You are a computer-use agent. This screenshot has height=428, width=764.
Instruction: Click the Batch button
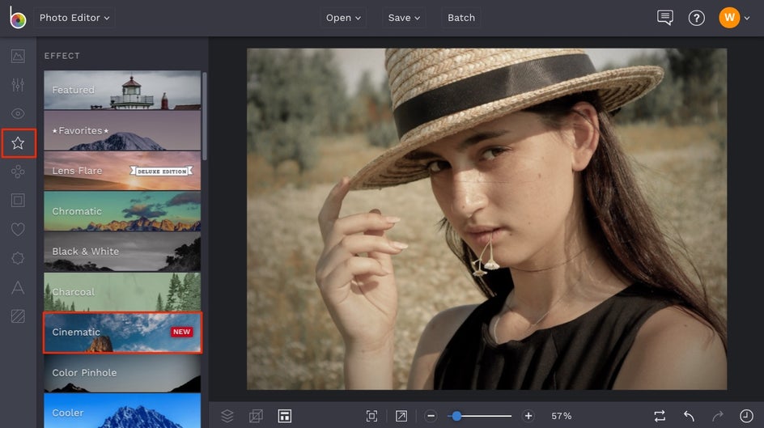[461, 18]
